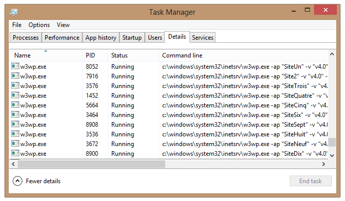Switch to the Startup tab
This screenshot has width=345, height=201.
coord(132,38)
